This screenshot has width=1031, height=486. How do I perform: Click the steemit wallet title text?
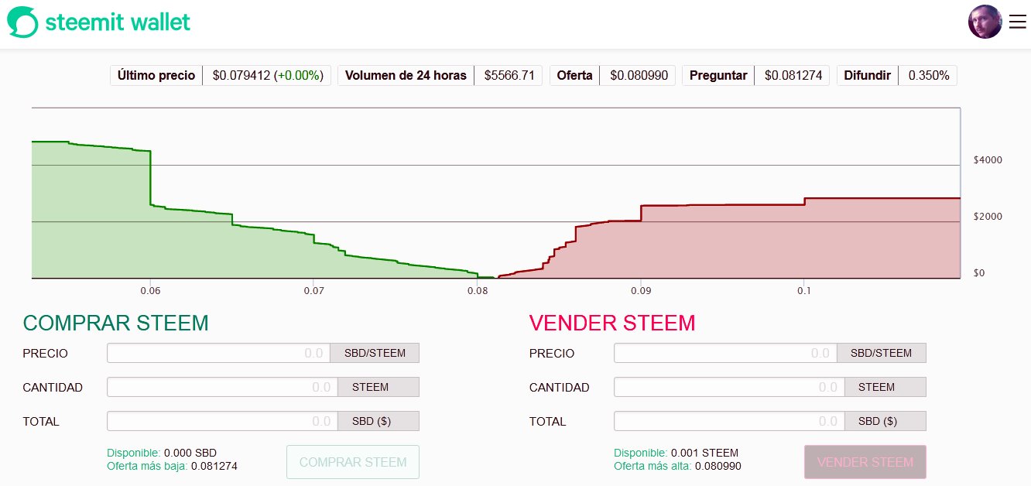(118, 22)
